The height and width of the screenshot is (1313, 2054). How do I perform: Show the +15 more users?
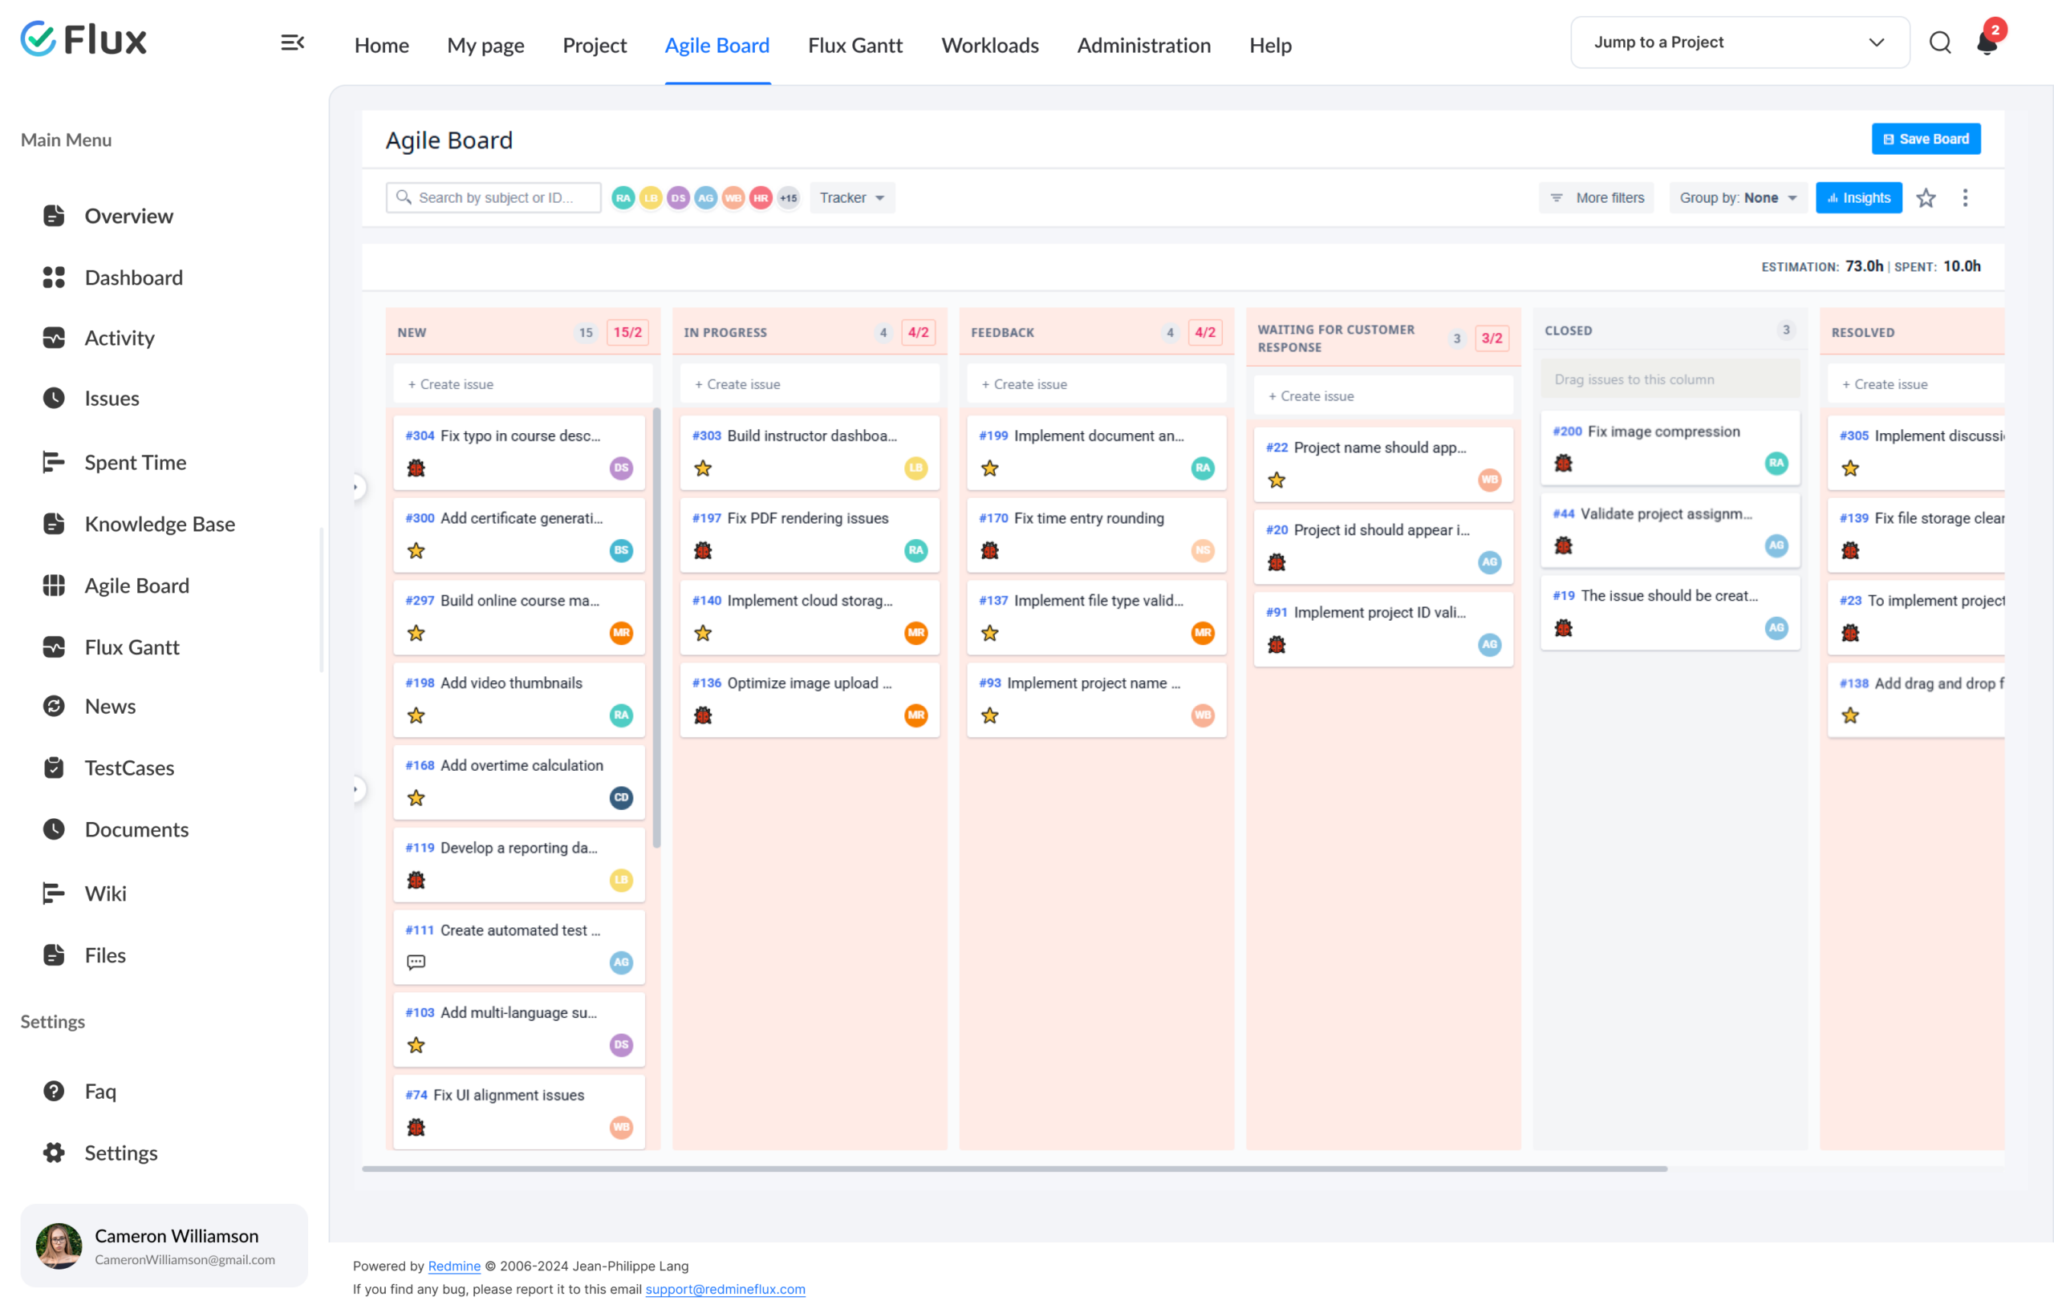[x=788, y=198]
